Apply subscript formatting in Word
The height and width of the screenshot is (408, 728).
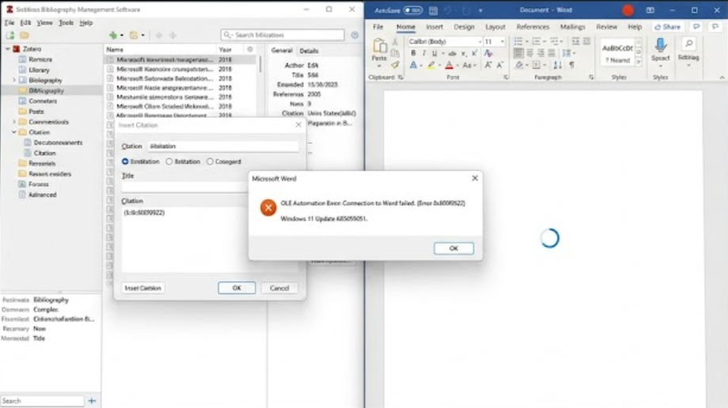tap(464, 54)
